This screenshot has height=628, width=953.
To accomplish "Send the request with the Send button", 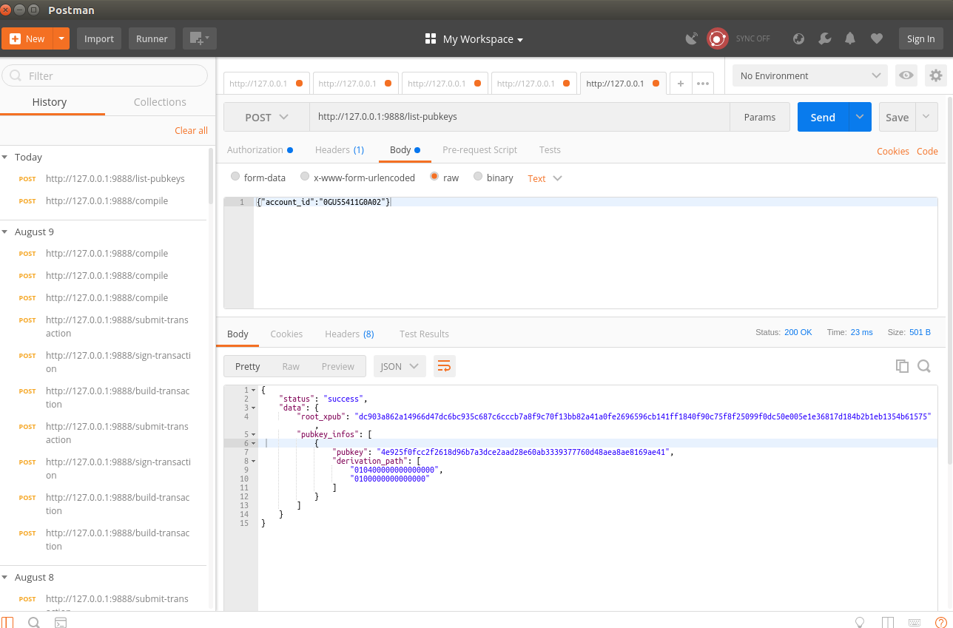I will point(823,117).
